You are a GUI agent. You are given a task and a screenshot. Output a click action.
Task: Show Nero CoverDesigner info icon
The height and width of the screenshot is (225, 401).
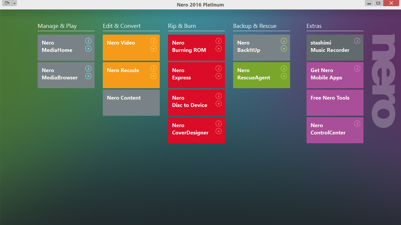click(x=219, y=123)
